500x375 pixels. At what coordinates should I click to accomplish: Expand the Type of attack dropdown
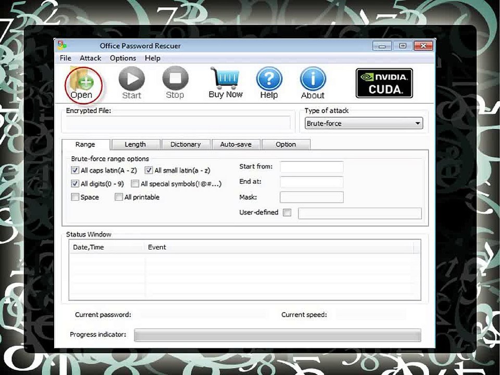(x=364, y=123)
